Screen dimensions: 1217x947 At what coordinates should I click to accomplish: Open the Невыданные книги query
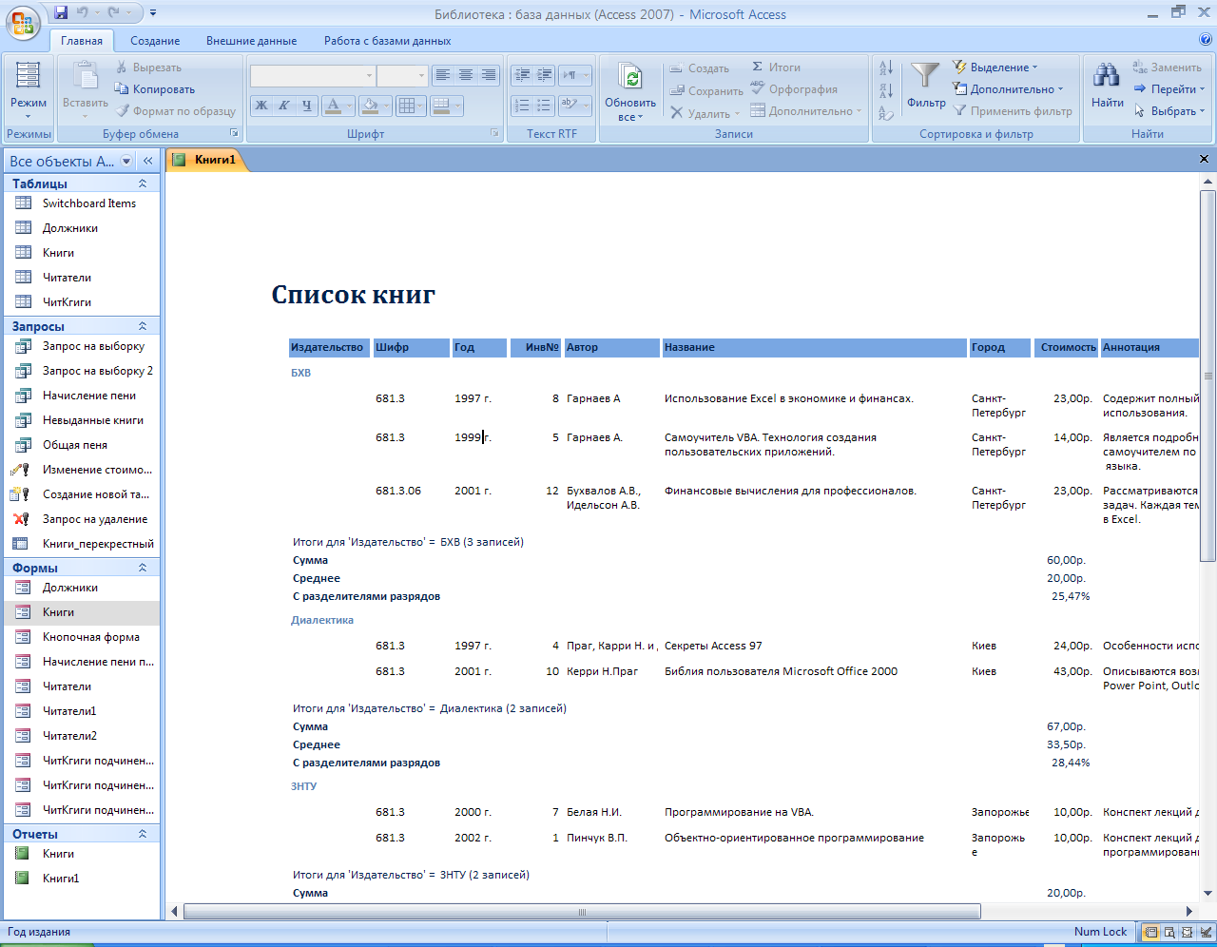pyautogui.click(x=82, y=420)
